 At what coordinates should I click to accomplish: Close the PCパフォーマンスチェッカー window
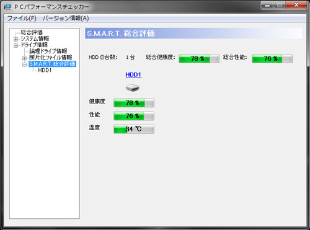point(296,5)
